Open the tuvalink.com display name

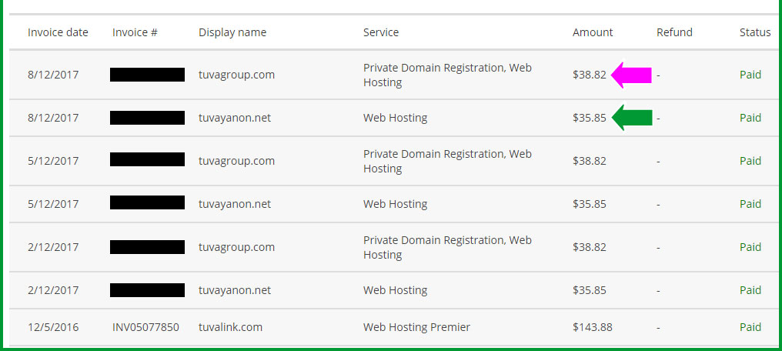[230, 327]
